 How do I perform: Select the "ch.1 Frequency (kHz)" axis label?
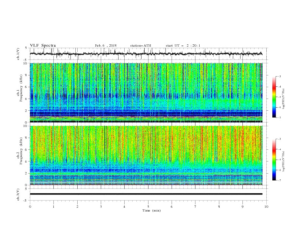(20, 87)
